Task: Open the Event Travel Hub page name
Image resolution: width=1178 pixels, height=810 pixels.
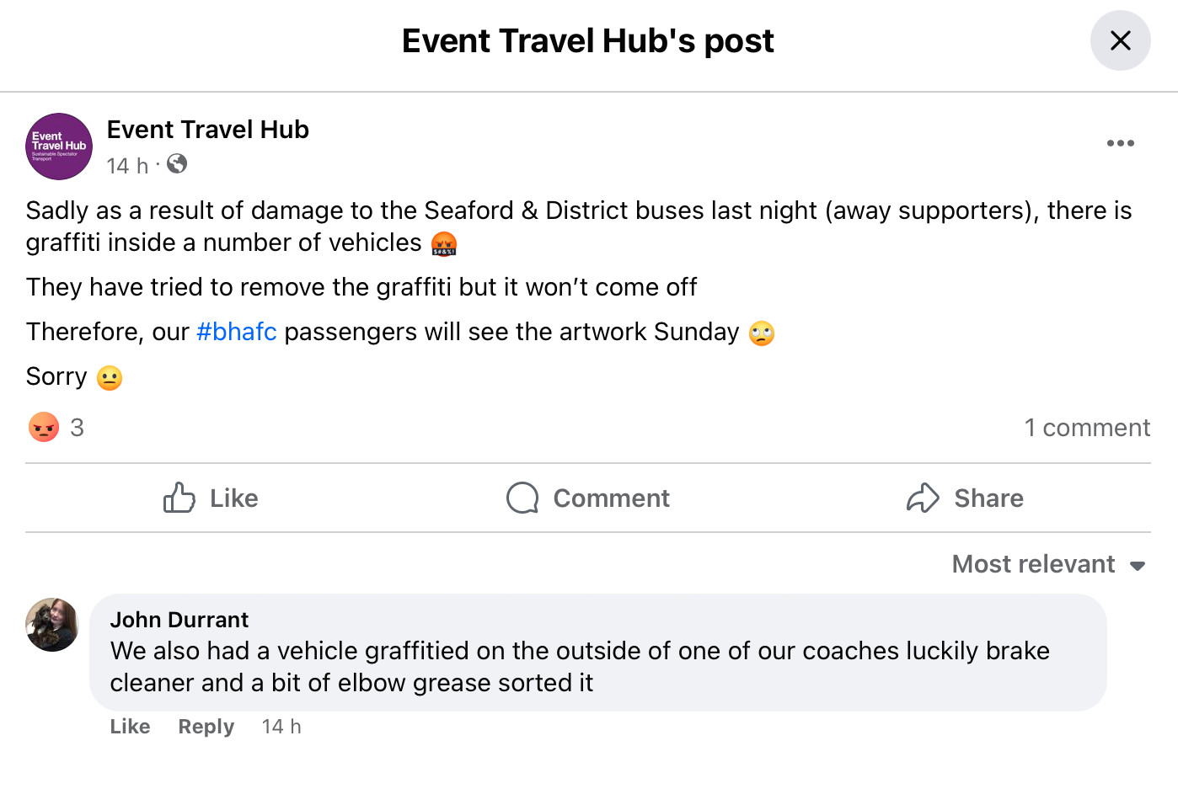Action: [208, 130]
